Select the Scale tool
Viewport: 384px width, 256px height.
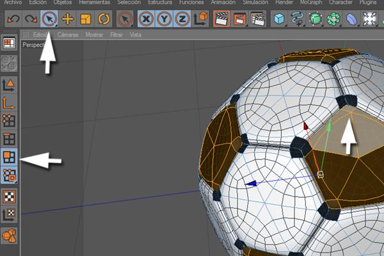click(x=86, y=19)
